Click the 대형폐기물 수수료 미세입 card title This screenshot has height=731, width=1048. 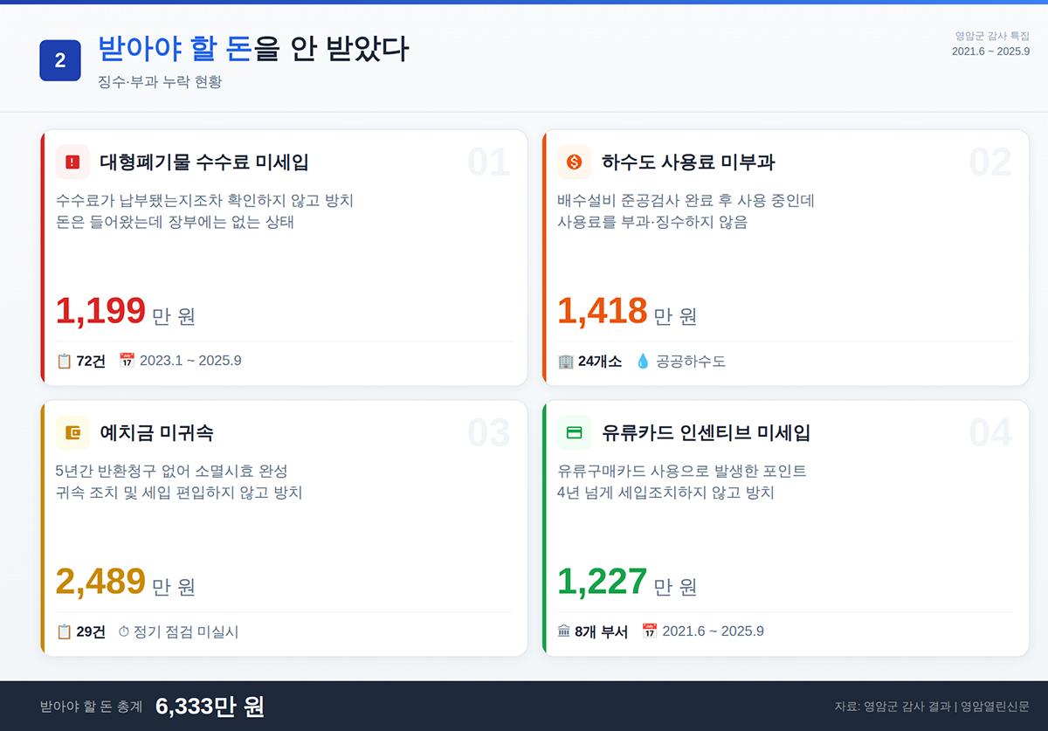coord(204,162)
